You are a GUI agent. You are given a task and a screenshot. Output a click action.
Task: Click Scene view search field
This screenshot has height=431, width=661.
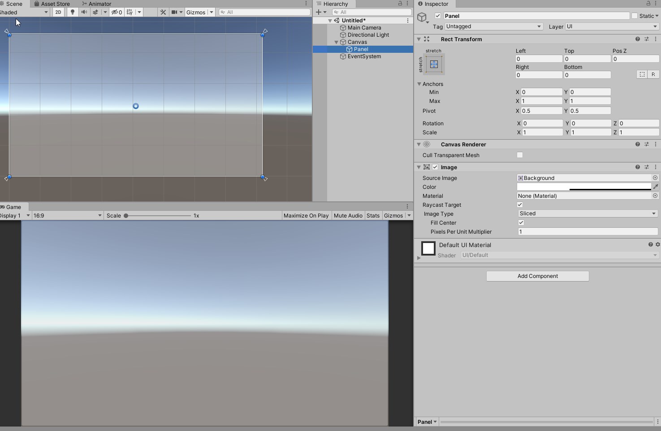264,12
